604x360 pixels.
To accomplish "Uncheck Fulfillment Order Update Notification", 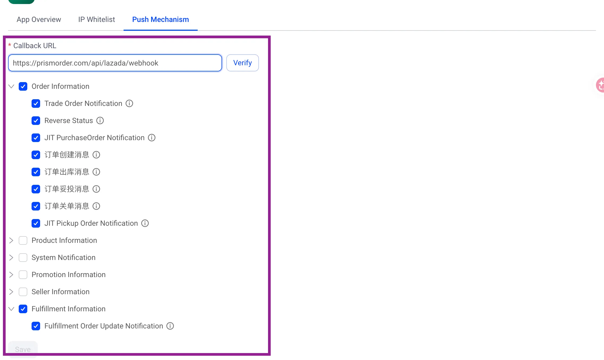I will click(36, 326).
